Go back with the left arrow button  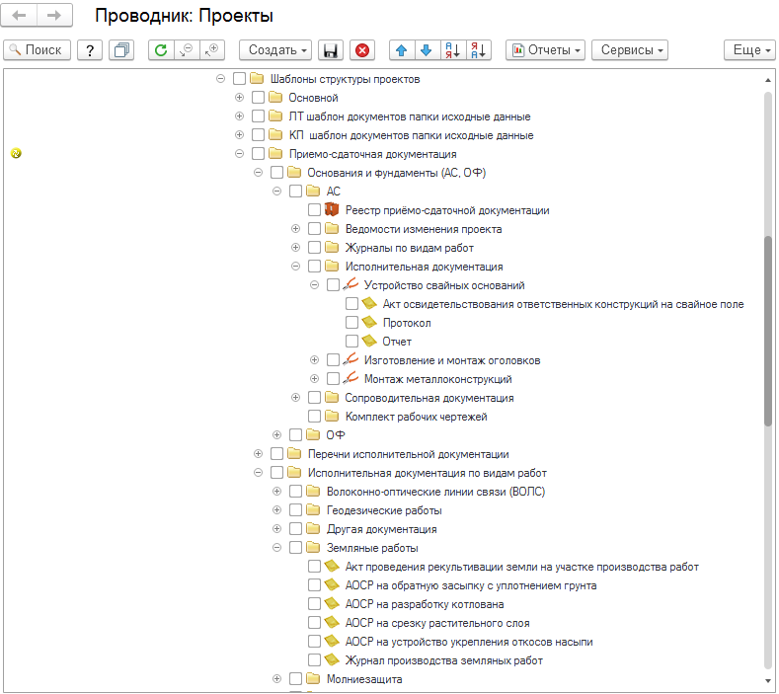19,16
